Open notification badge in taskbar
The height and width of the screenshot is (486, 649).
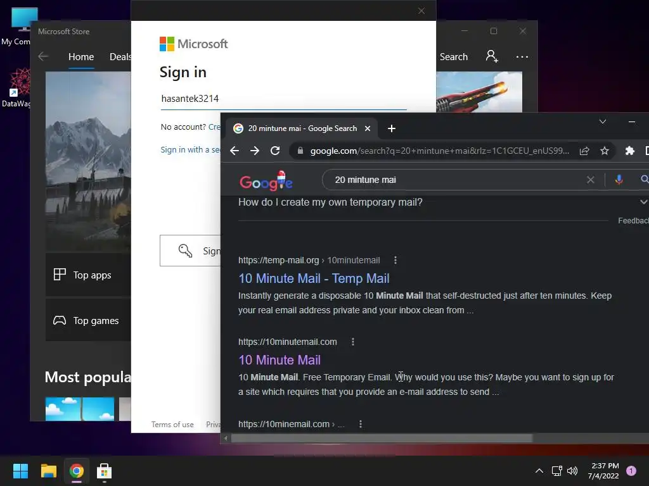[631, 471]
